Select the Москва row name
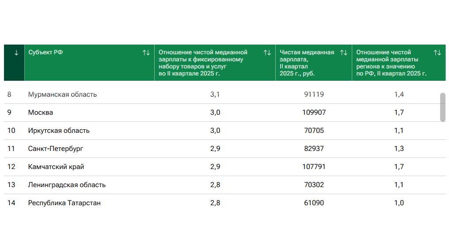 41,113
